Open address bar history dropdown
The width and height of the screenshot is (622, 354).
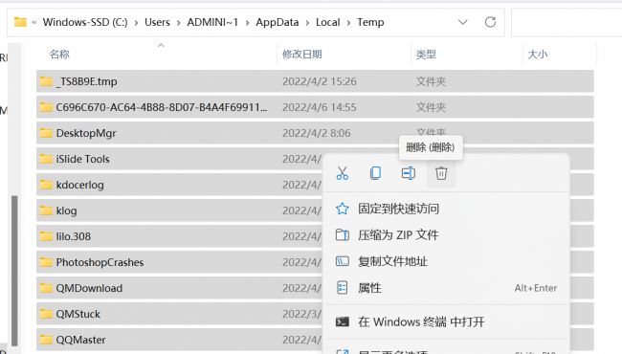(462, 22)
